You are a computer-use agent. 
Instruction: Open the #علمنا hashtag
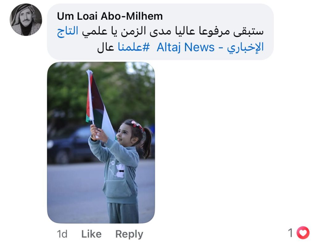(134, 47)
